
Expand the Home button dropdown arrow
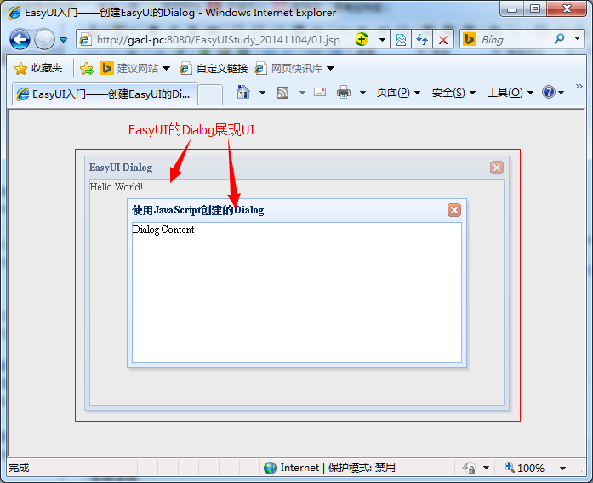tap(262, 93)
